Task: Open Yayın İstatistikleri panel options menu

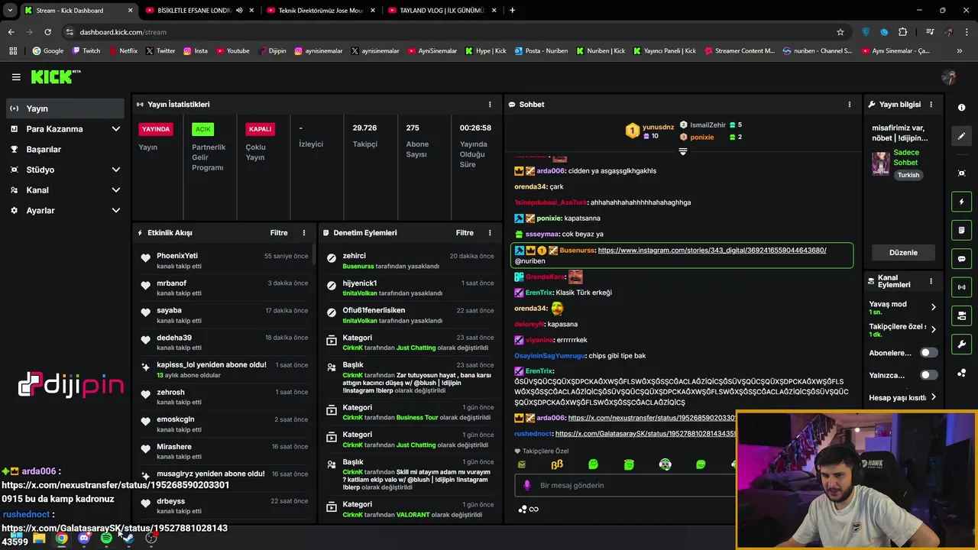Action: click(x=490, y=104)
